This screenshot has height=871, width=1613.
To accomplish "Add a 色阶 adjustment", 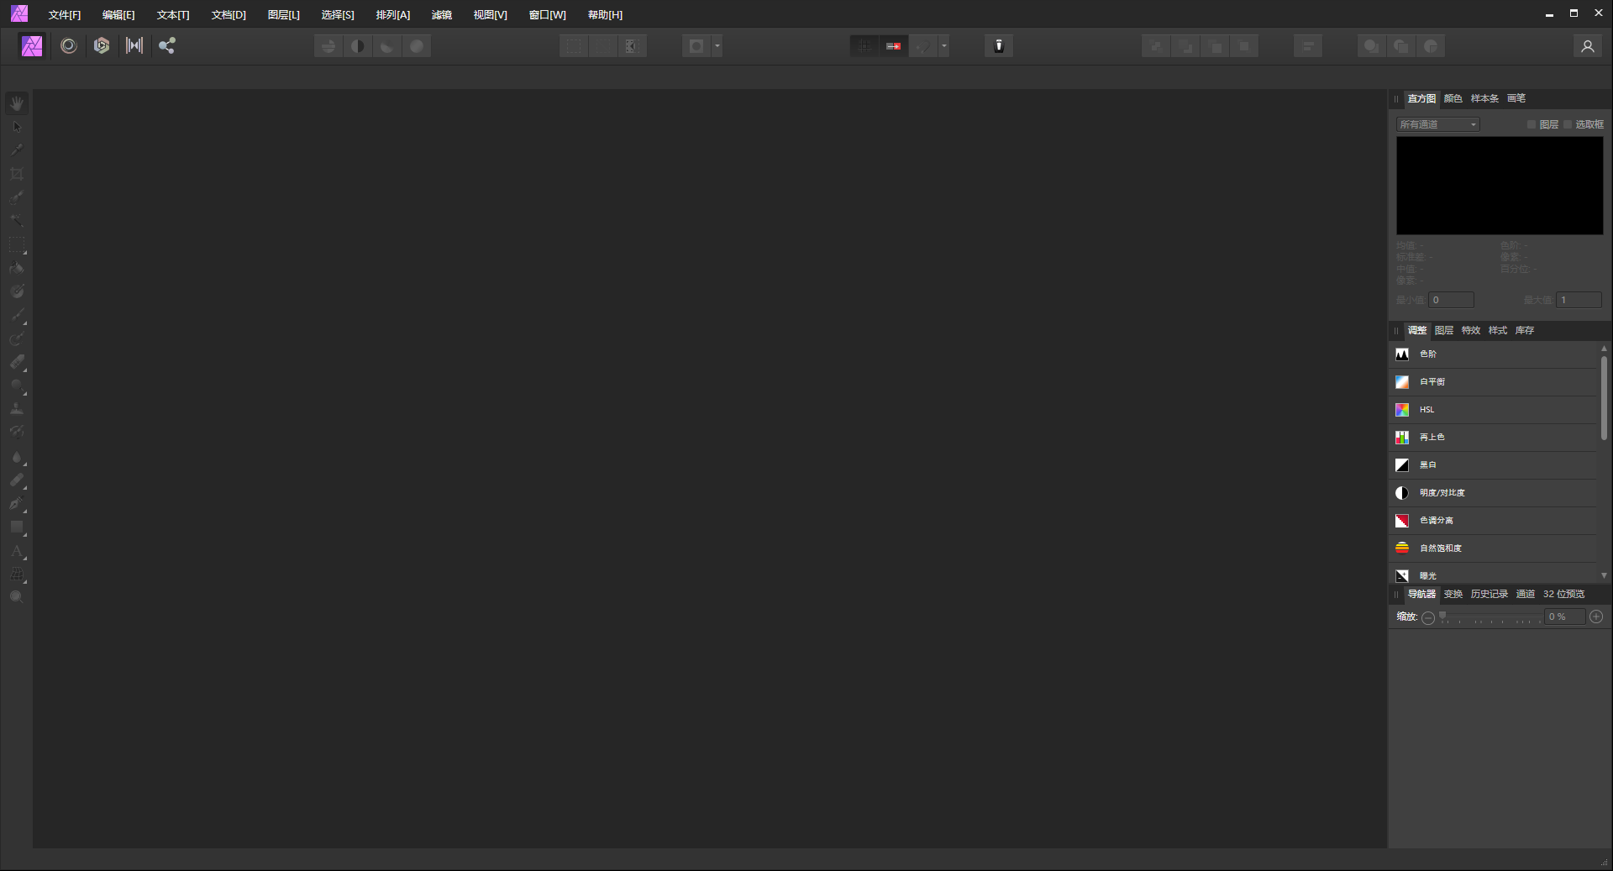I will tap(1495, 354).
